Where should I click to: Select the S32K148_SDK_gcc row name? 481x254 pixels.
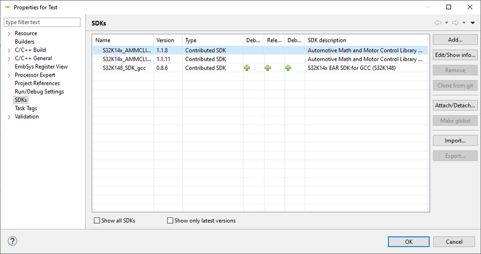(x=124, y=68)
